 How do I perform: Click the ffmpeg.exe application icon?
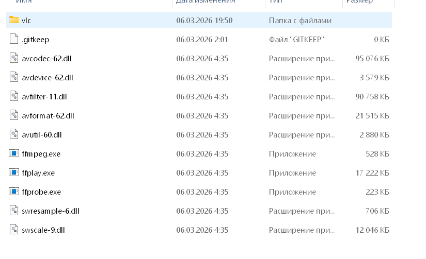click(14, 153)
